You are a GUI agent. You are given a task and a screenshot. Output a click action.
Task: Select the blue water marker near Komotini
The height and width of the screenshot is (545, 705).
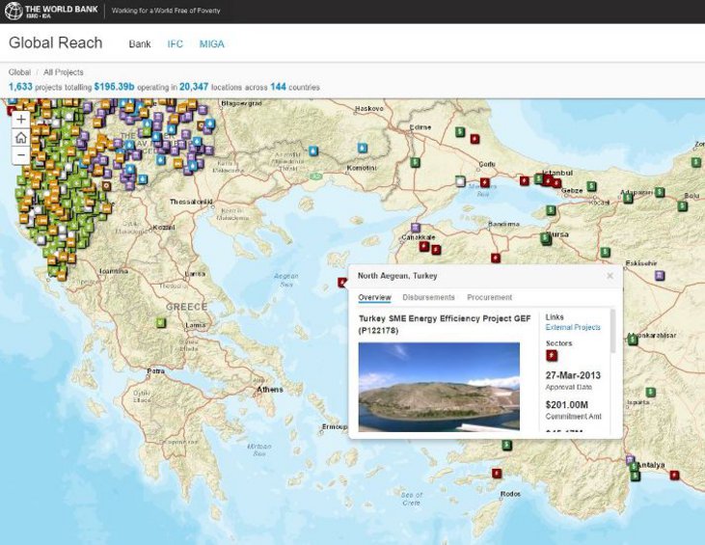tap(362, 148)
